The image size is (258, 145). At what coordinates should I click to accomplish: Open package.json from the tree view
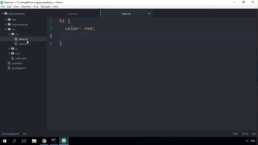click(19, 68)
